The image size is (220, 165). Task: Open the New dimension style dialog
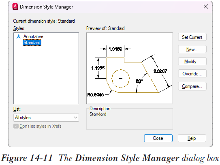coord(192,49)
